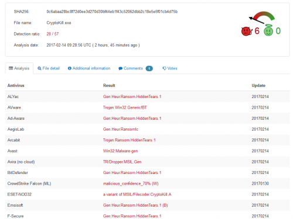Viewport: 293px width, 219px height.
Task: Select the BitDefender antivirus name
Action: click(18, 173)
